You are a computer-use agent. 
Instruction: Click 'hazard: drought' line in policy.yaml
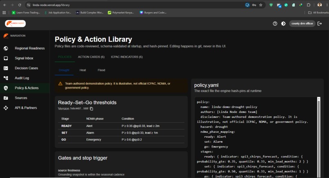tap(214, 127)
